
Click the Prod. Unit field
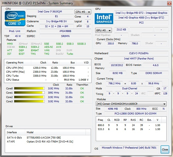tap(15, 31)
